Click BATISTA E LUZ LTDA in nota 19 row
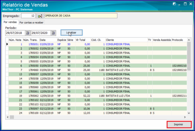This screenshot has width=195, height=131. point(118,96)
